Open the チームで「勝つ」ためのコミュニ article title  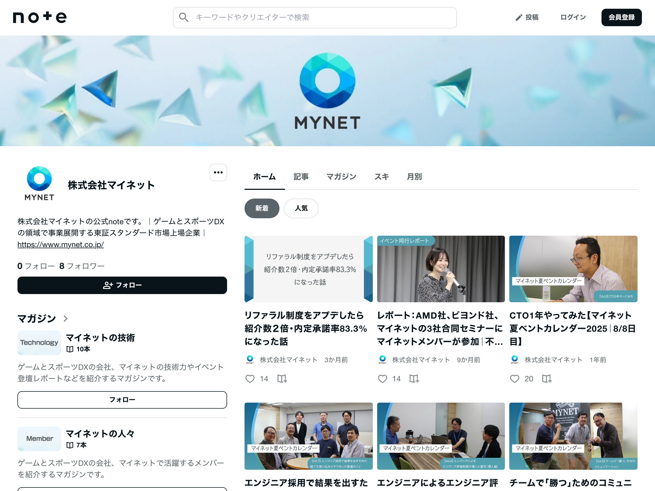571,483
